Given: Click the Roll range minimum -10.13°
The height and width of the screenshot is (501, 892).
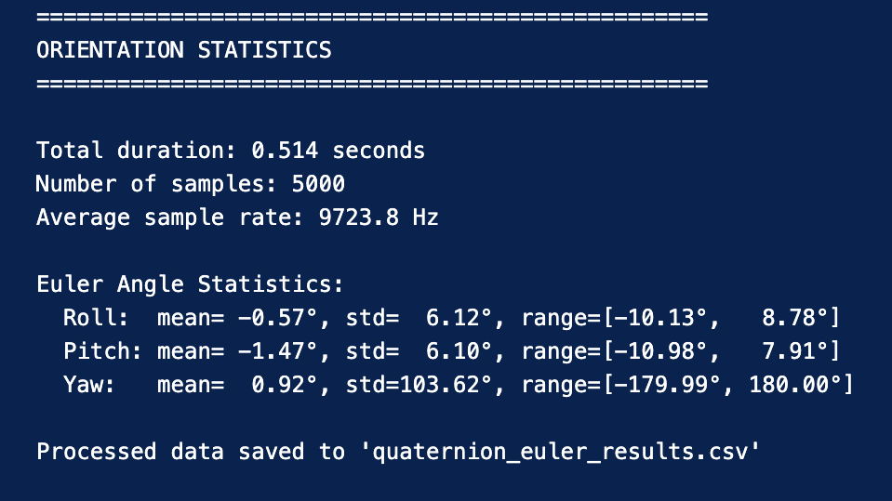Looking at the screenshot, I should [660, 319].
